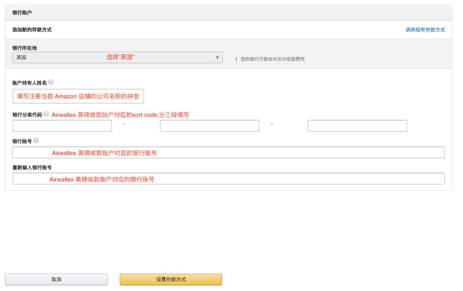This screenshot has height=291, width=463.
Task: Click the 重新输入银行账号 confirmation field
Action: click(228, 179)
